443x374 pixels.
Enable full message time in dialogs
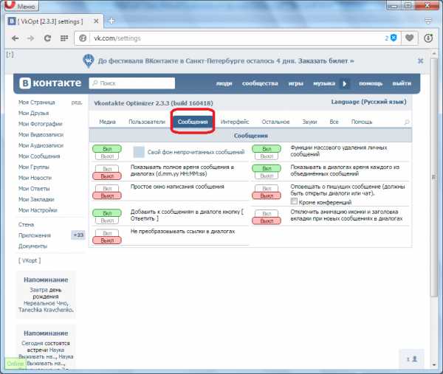[x=107, y=169]
